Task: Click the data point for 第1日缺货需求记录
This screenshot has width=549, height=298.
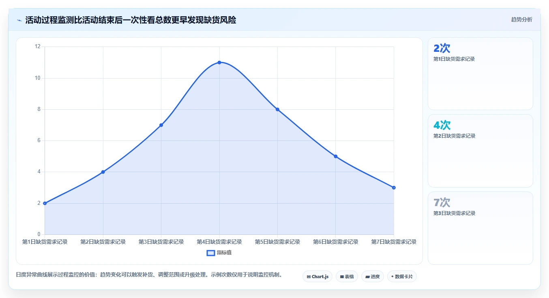Action: tap(45, 203)
